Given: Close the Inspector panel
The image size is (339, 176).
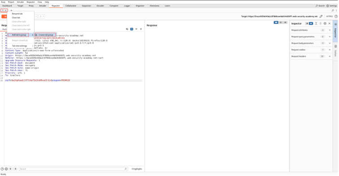Looking at the screenshot, I should [330, 23].
